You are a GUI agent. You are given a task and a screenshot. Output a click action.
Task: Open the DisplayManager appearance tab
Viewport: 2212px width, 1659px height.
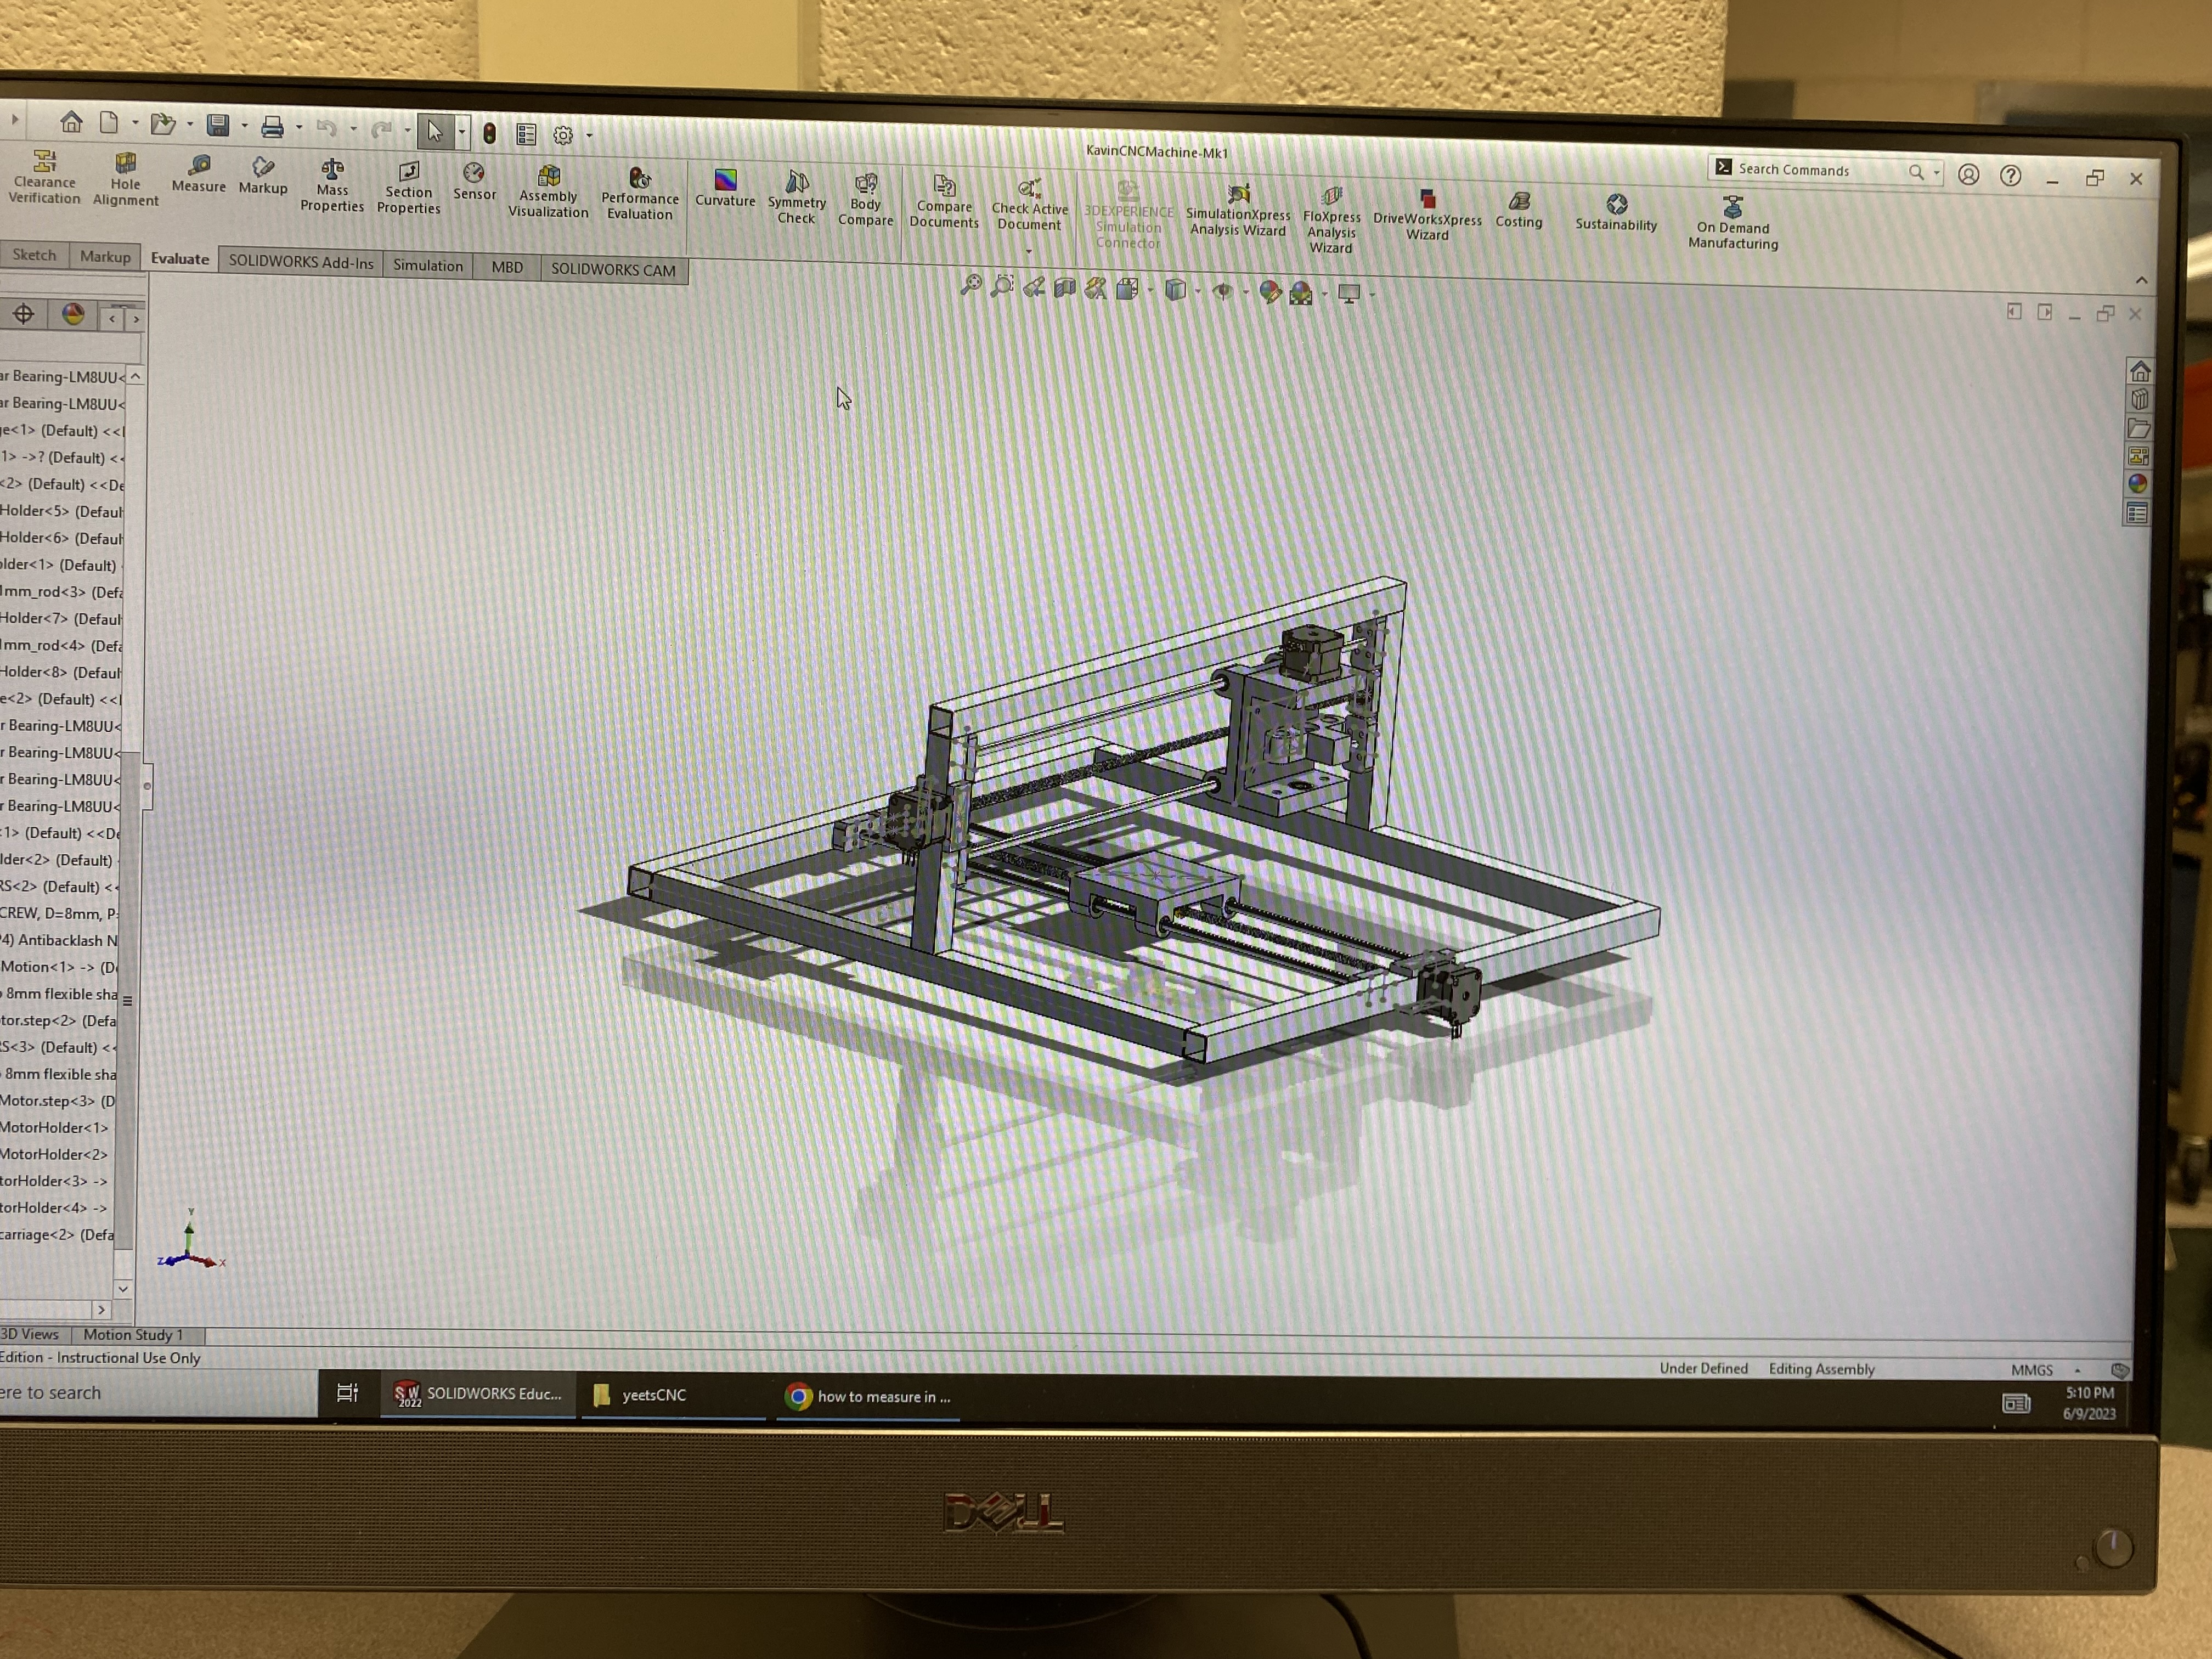click(73, 315)
